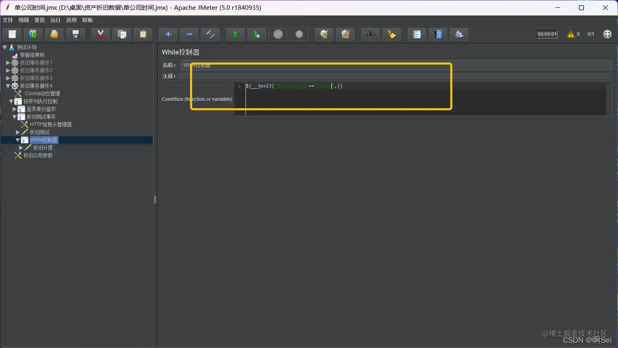Collapse the While控制器 node arrow

18,140
